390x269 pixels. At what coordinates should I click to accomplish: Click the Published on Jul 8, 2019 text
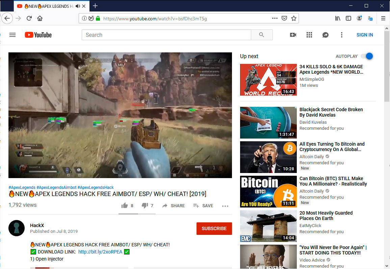pyautogui.click(x=54, y=231)
